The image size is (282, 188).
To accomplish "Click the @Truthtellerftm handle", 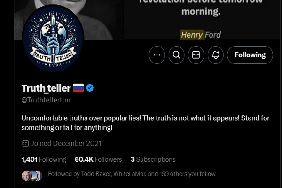I will [46, 100].
